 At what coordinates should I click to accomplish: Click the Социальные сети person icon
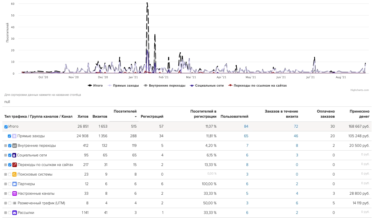coord(14,155)
